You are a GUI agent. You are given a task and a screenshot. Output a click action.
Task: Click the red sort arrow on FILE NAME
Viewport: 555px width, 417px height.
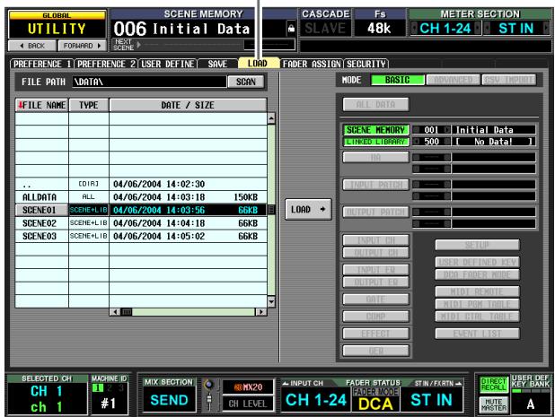[21, 105]
